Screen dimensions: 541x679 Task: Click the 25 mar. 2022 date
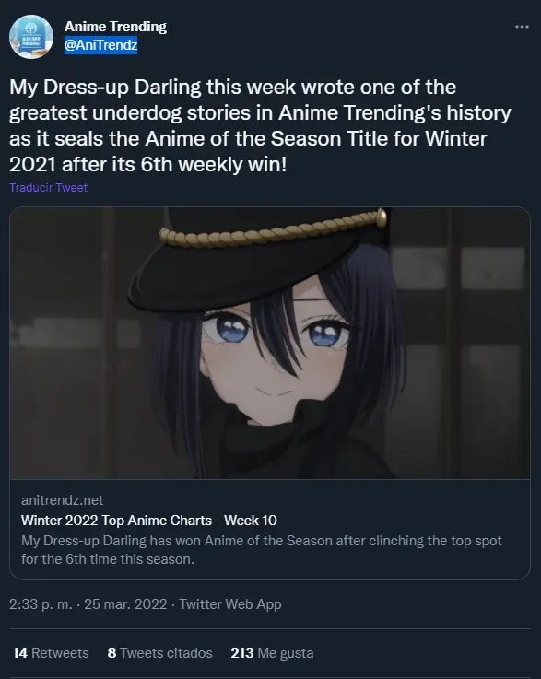click(x=125, y=604)
